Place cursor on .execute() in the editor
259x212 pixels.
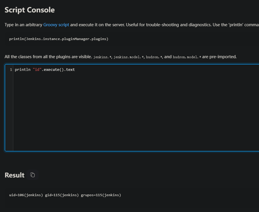54,69
